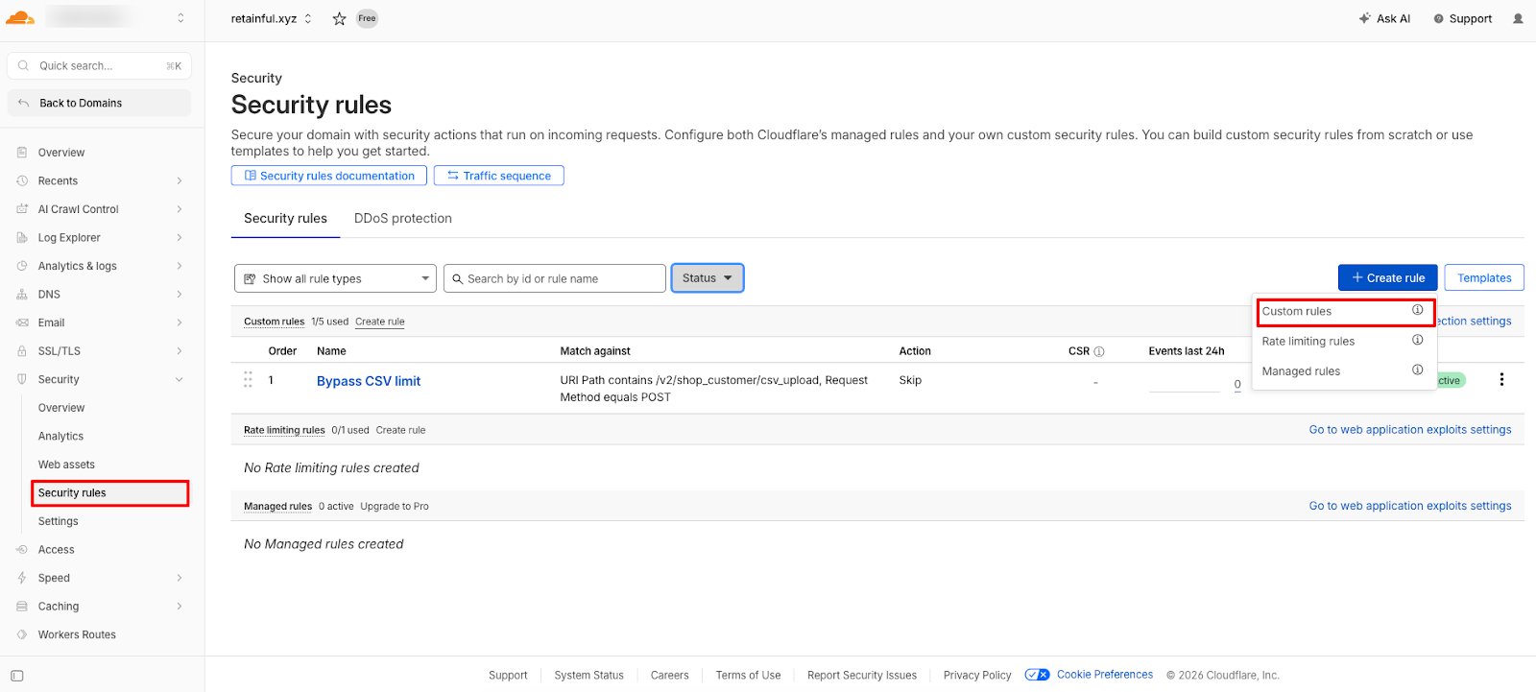Open Security Analytics sub-item
This screenshot has width=1536, height=692.
coord(60,437)
